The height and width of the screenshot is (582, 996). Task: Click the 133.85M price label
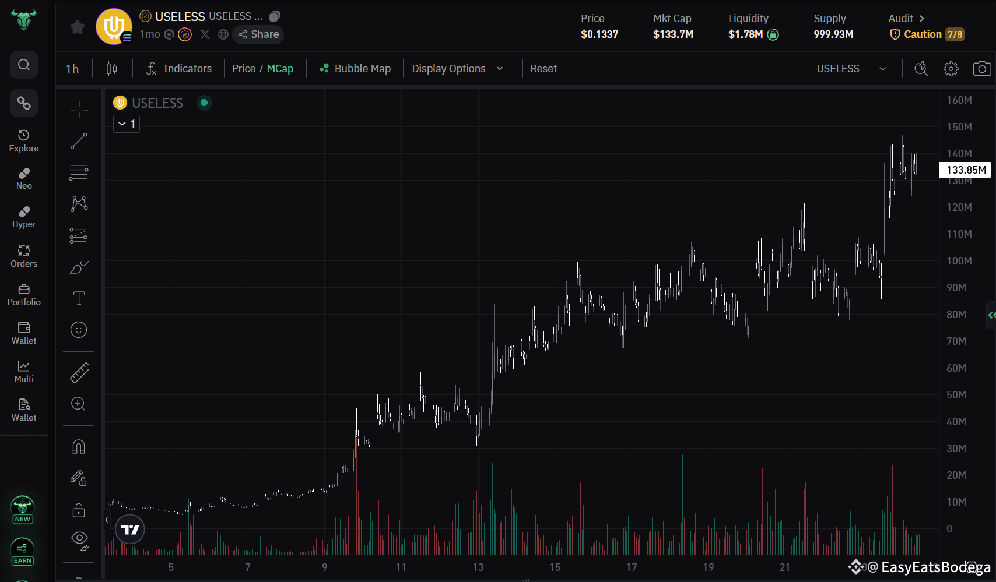[x=966, y=170]
